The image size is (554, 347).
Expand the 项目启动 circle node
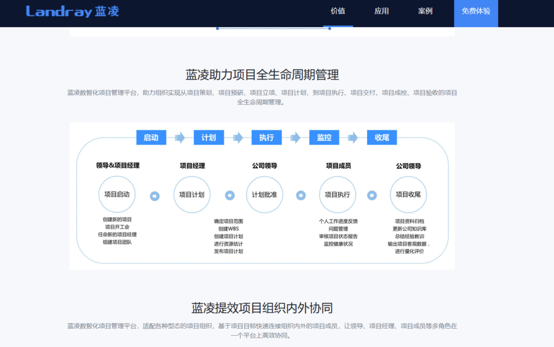point(116,194)
